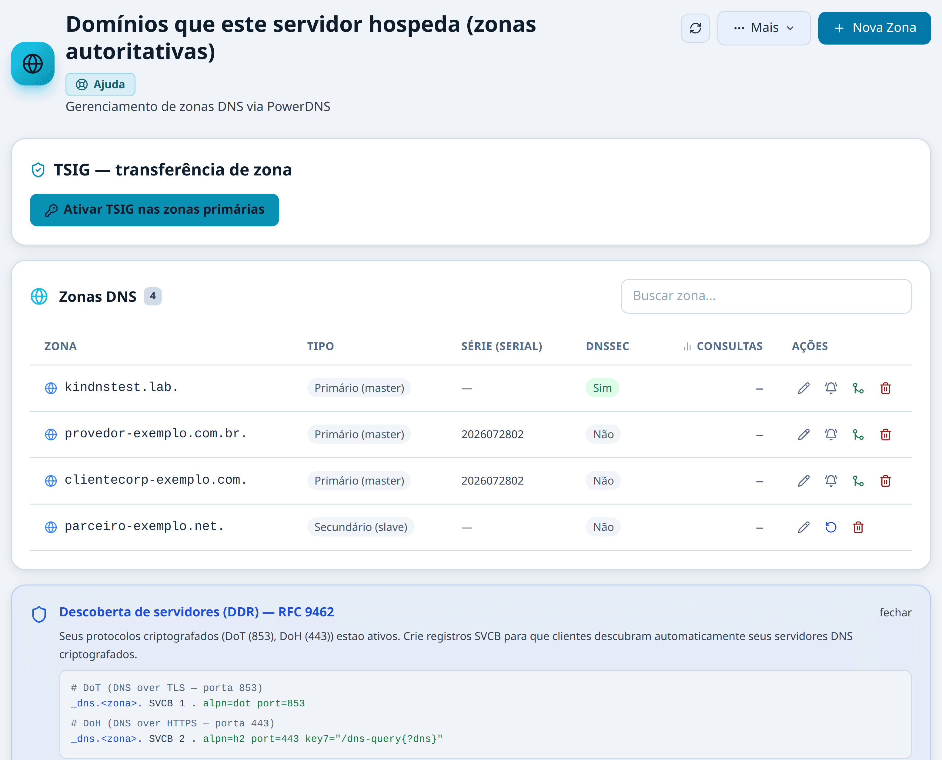Click serial 2026072802 of clientecorp-exemplo.com.
The height and width of the screenshot is (760, 942).
coord(492,481)
